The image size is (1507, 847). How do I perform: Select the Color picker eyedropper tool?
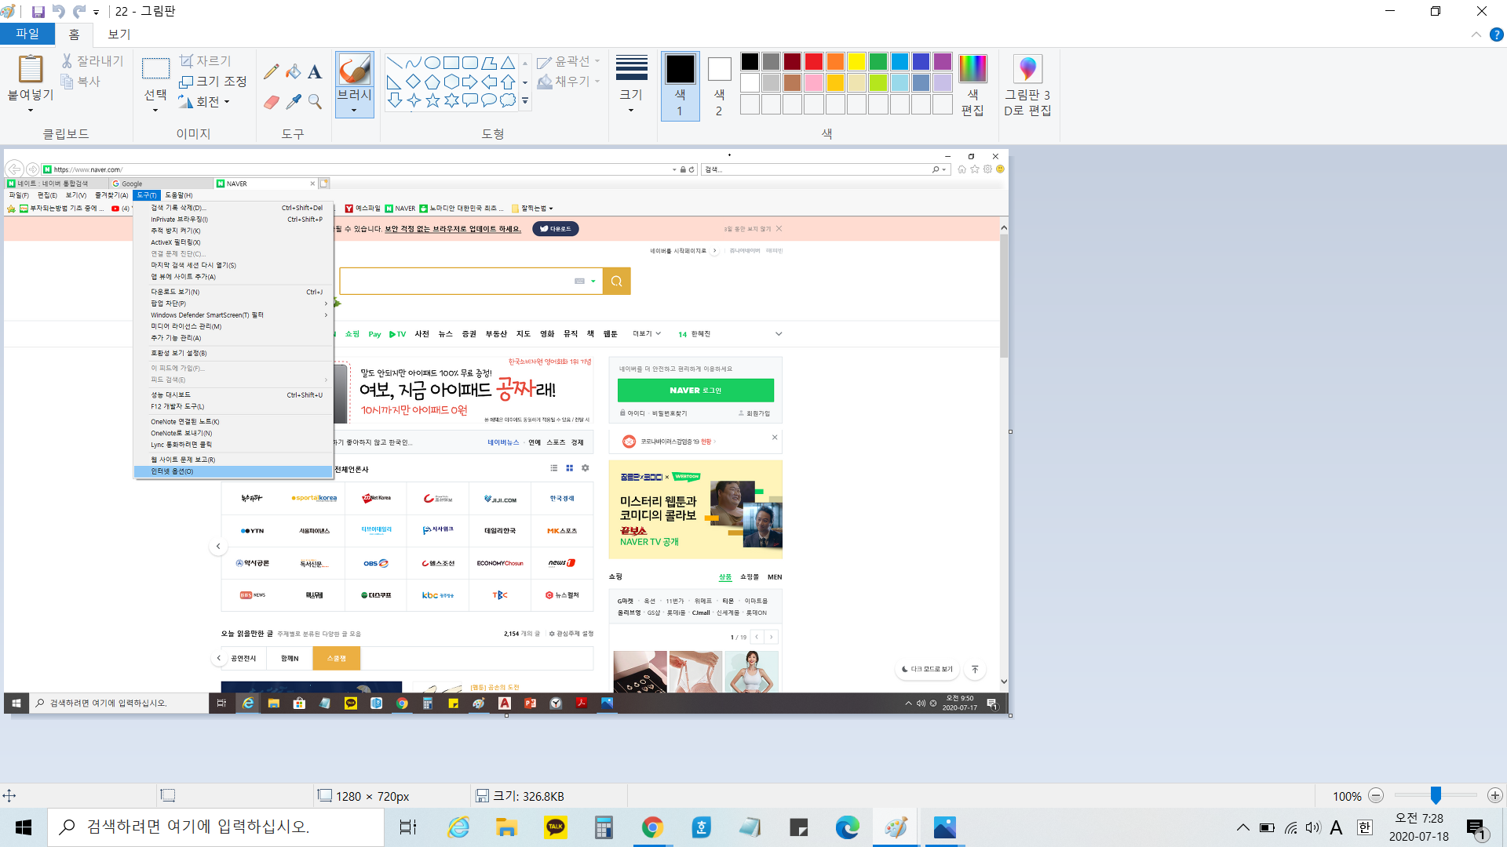[x=293, y=102]
